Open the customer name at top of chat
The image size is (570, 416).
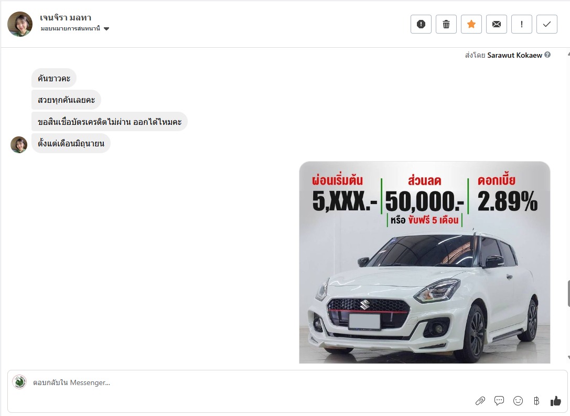click(66, 18)
